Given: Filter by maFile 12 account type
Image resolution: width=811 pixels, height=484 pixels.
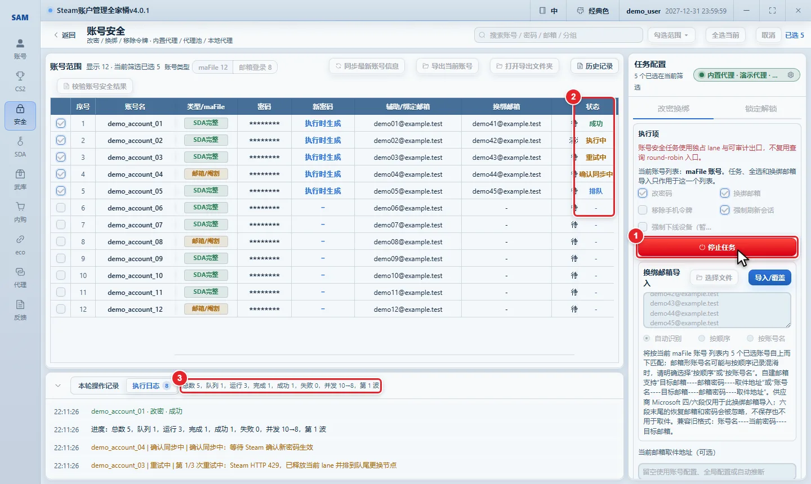Looking at the screenshot, I should [x=213, y=67].
